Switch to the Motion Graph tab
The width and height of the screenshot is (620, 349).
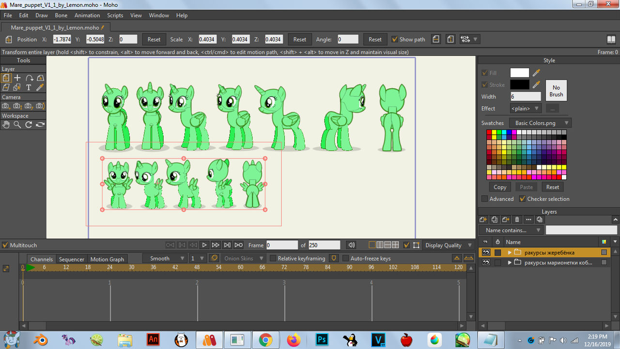[107, 259]
